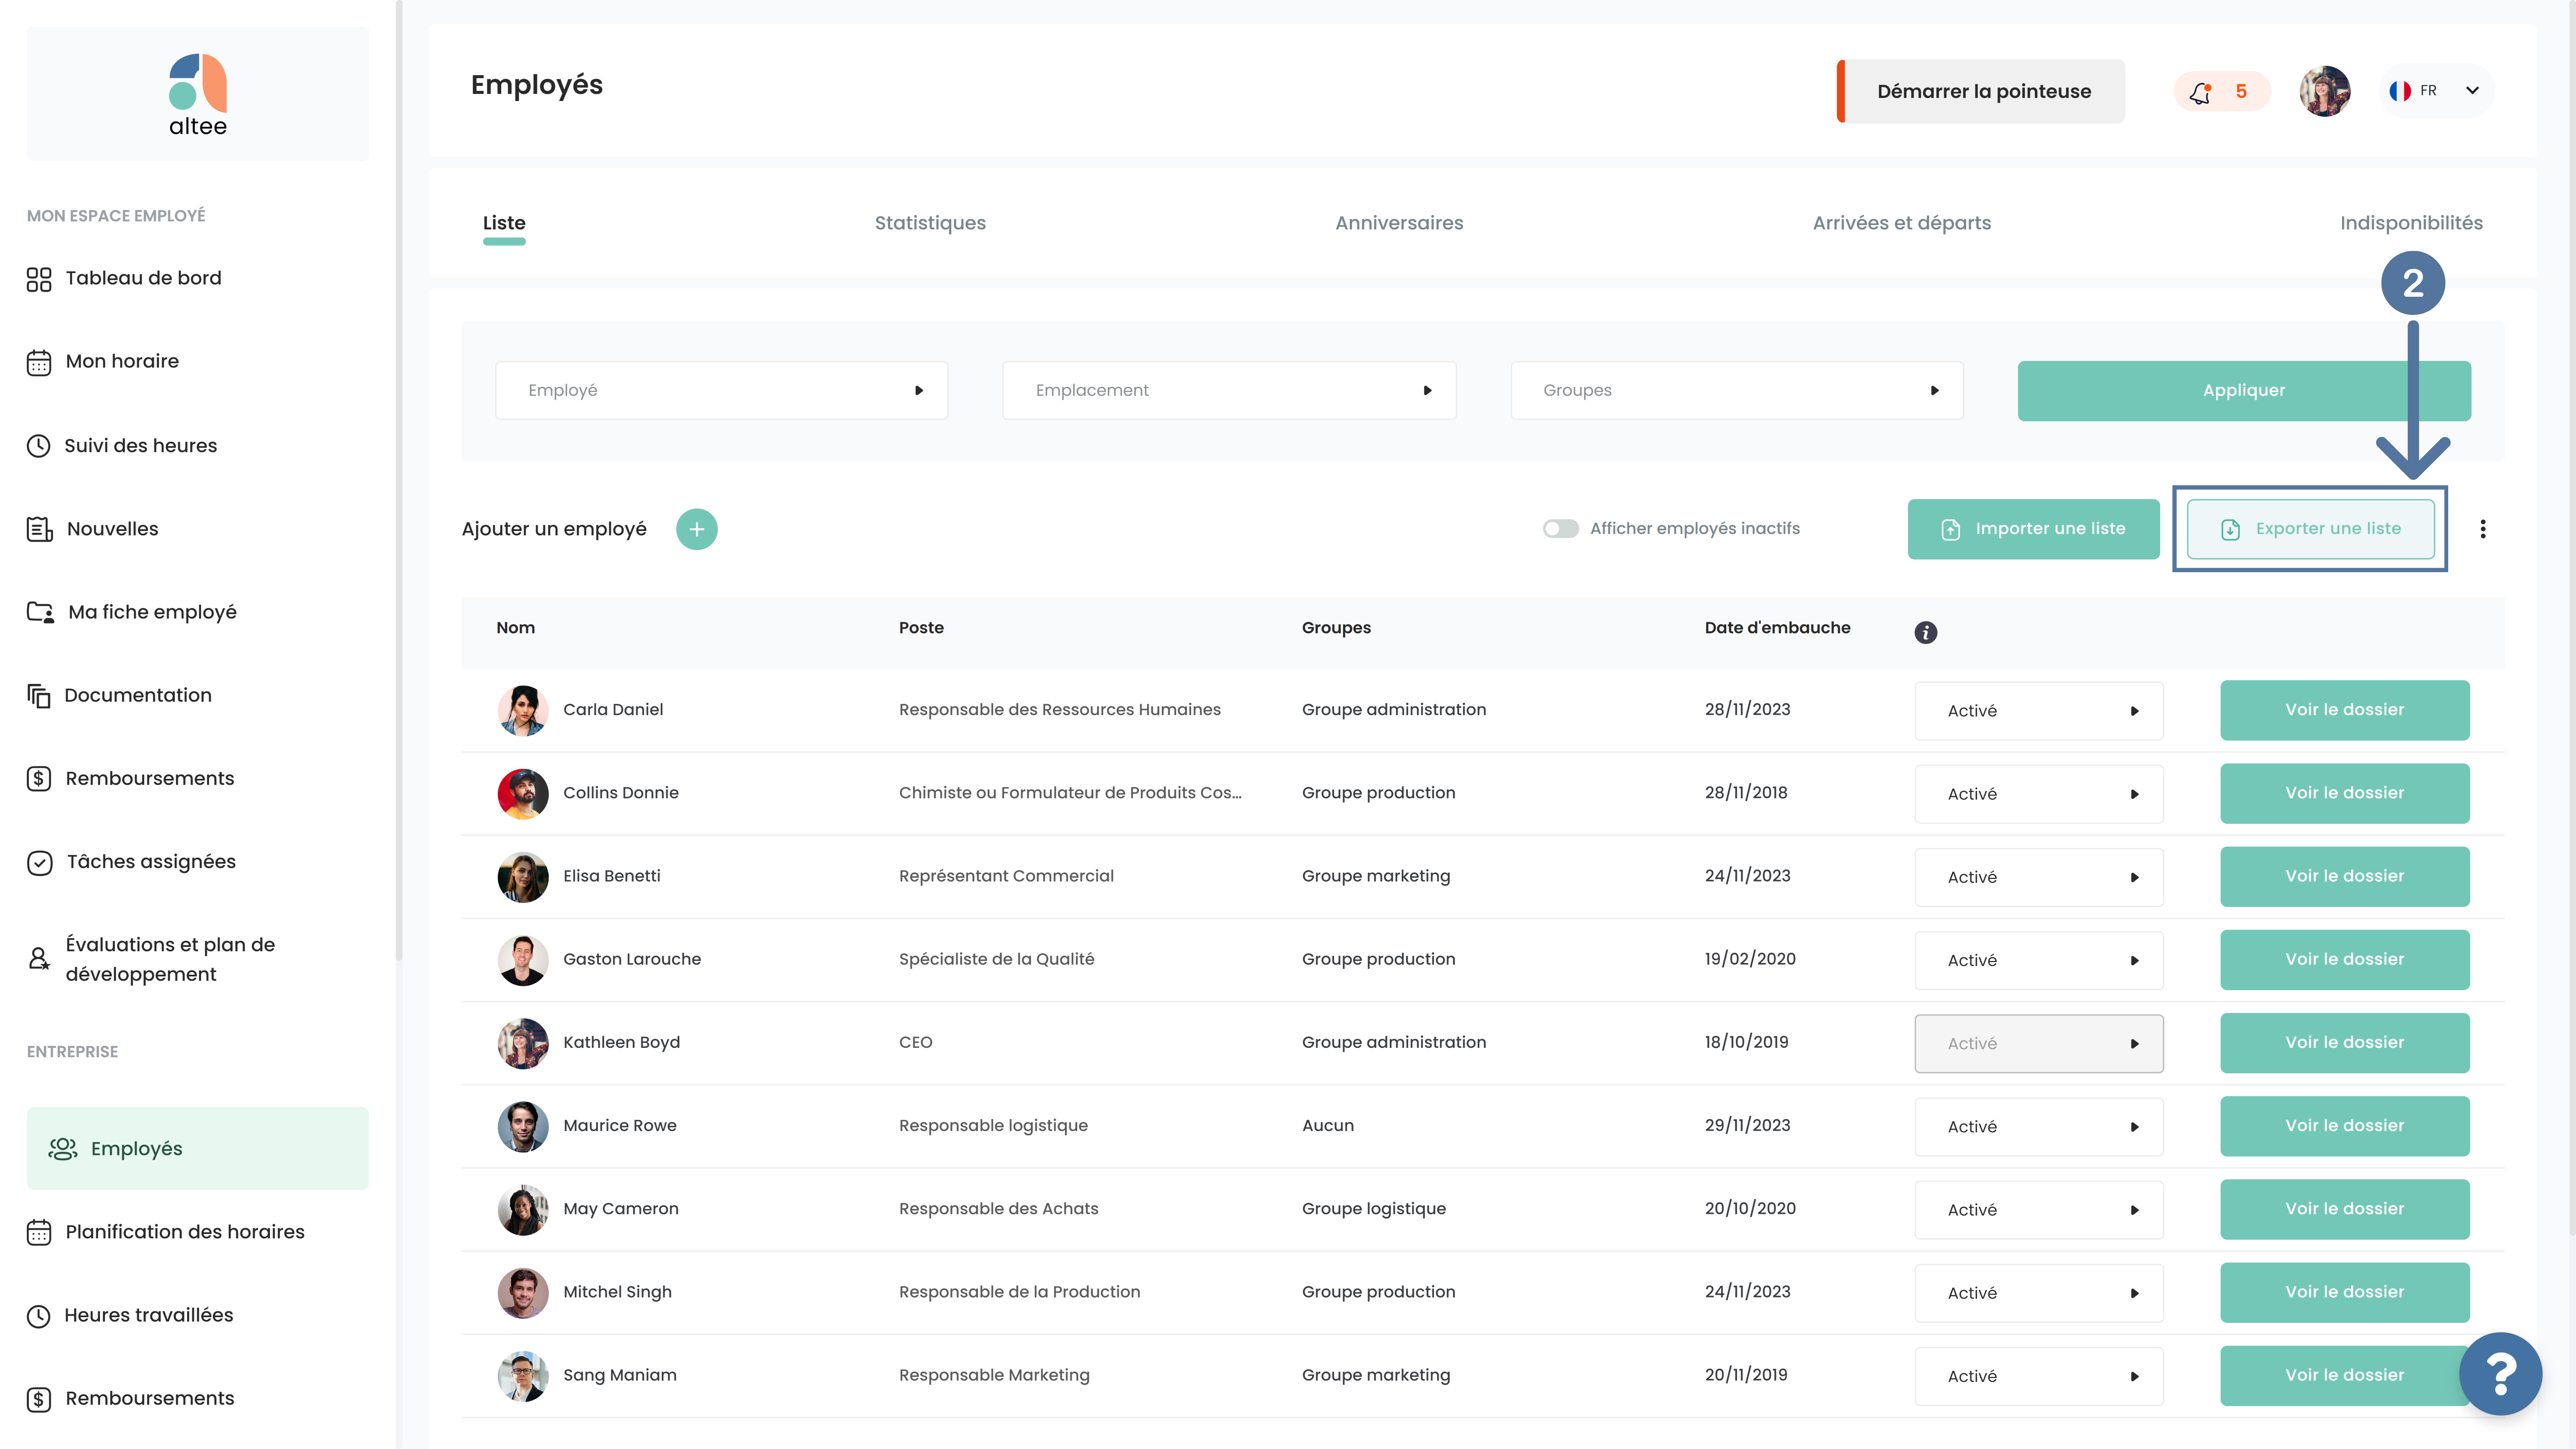Open the Tâches assignées checkmark icon
Viewport: 2576px width, 1449px height.
[x=40, y=862]
